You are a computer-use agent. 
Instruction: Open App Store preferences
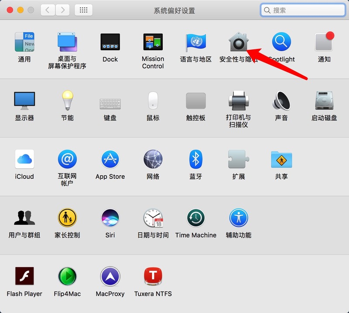tap(110, 159)
